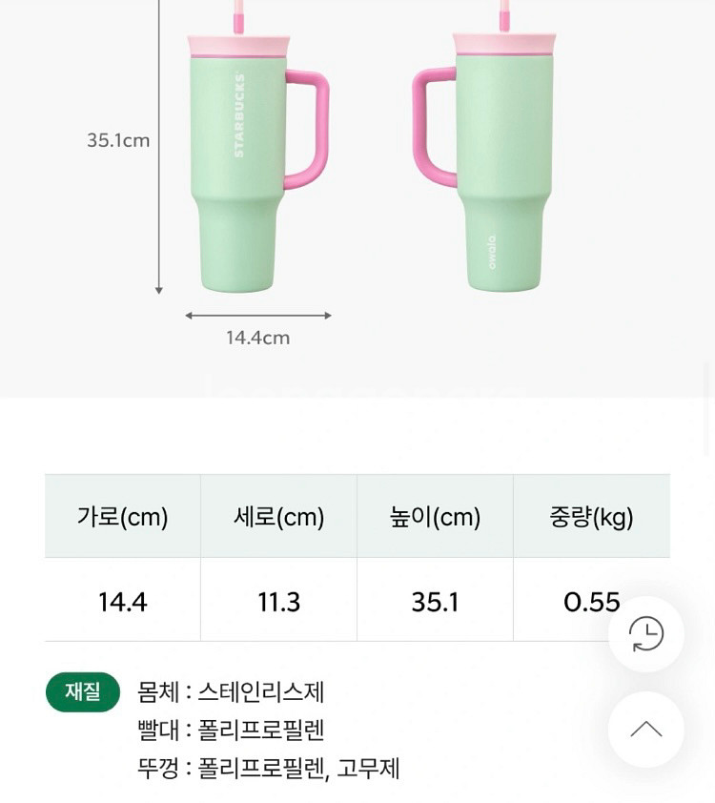715x803 pixels.
Task: Tap the pink handle of left tumbler
Action: (x=313, y=129)
